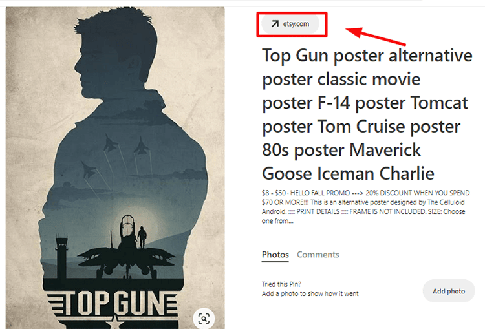Open the Top Gun poster pin title
This screenshot has width=485, height=329.
click(x=367, y=114)
